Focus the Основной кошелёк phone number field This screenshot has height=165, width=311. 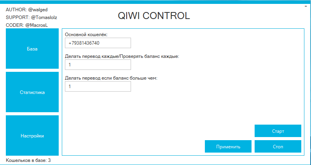[98, 43]
